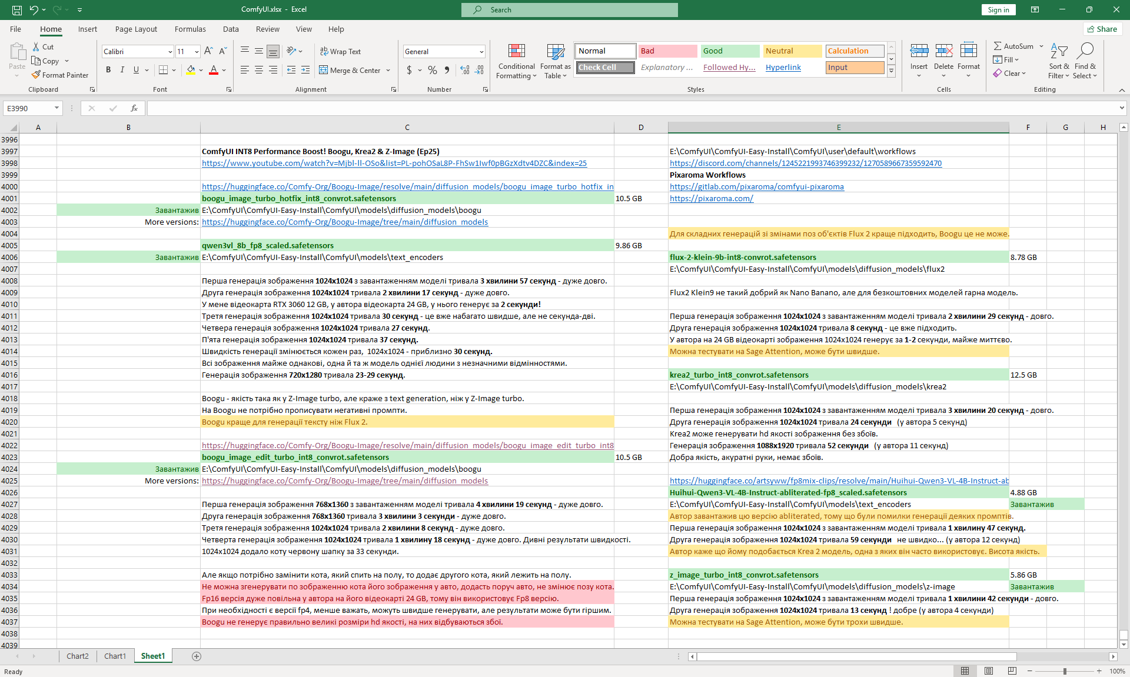The height and width of the screenshot is (677, 1130).
Task: Apply the Bad cell style swatch
Action: coord(667,51)
